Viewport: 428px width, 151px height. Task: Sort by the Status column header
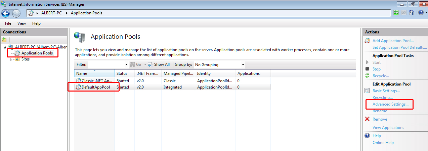(x=124, y=73)
